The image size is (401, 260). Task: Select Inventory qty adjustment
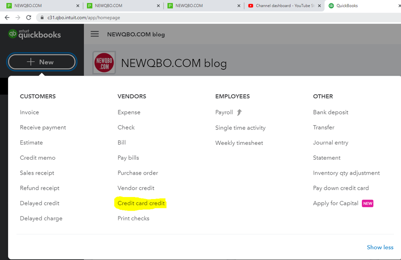click(346, 173)
